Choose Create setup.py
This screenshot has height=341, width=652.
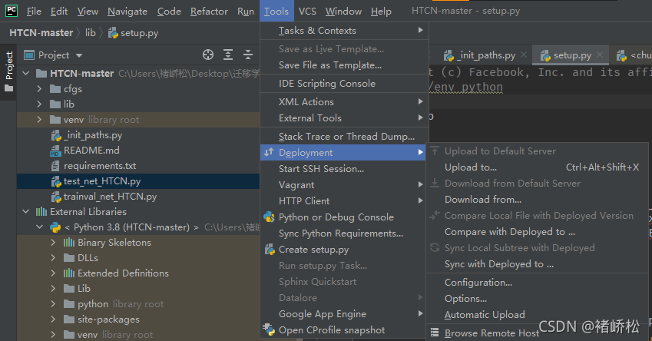coord(343,250)
